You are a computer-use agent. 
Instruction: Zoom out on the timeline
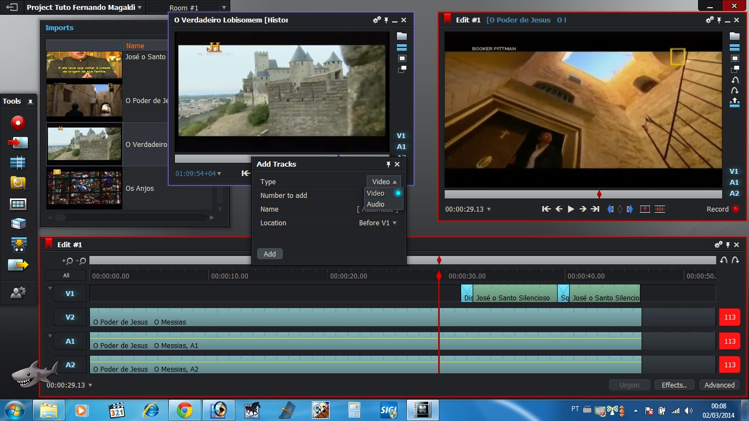click(x=81, y=261)
